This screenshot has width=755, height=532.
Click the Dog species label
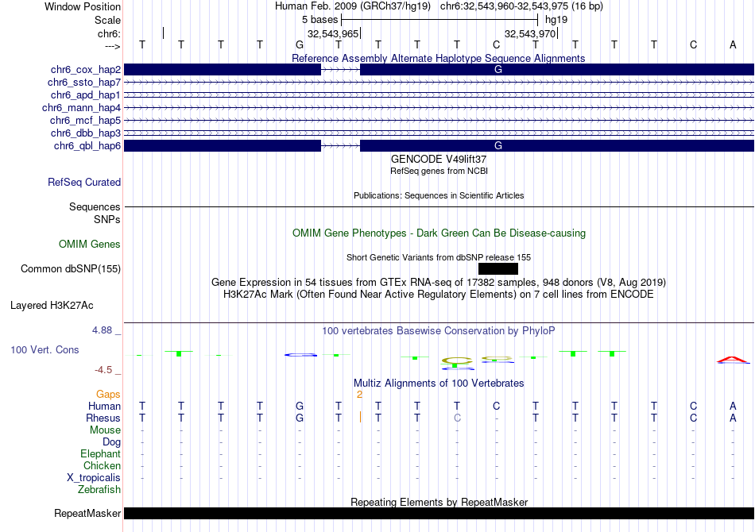(x=111, y=442)
